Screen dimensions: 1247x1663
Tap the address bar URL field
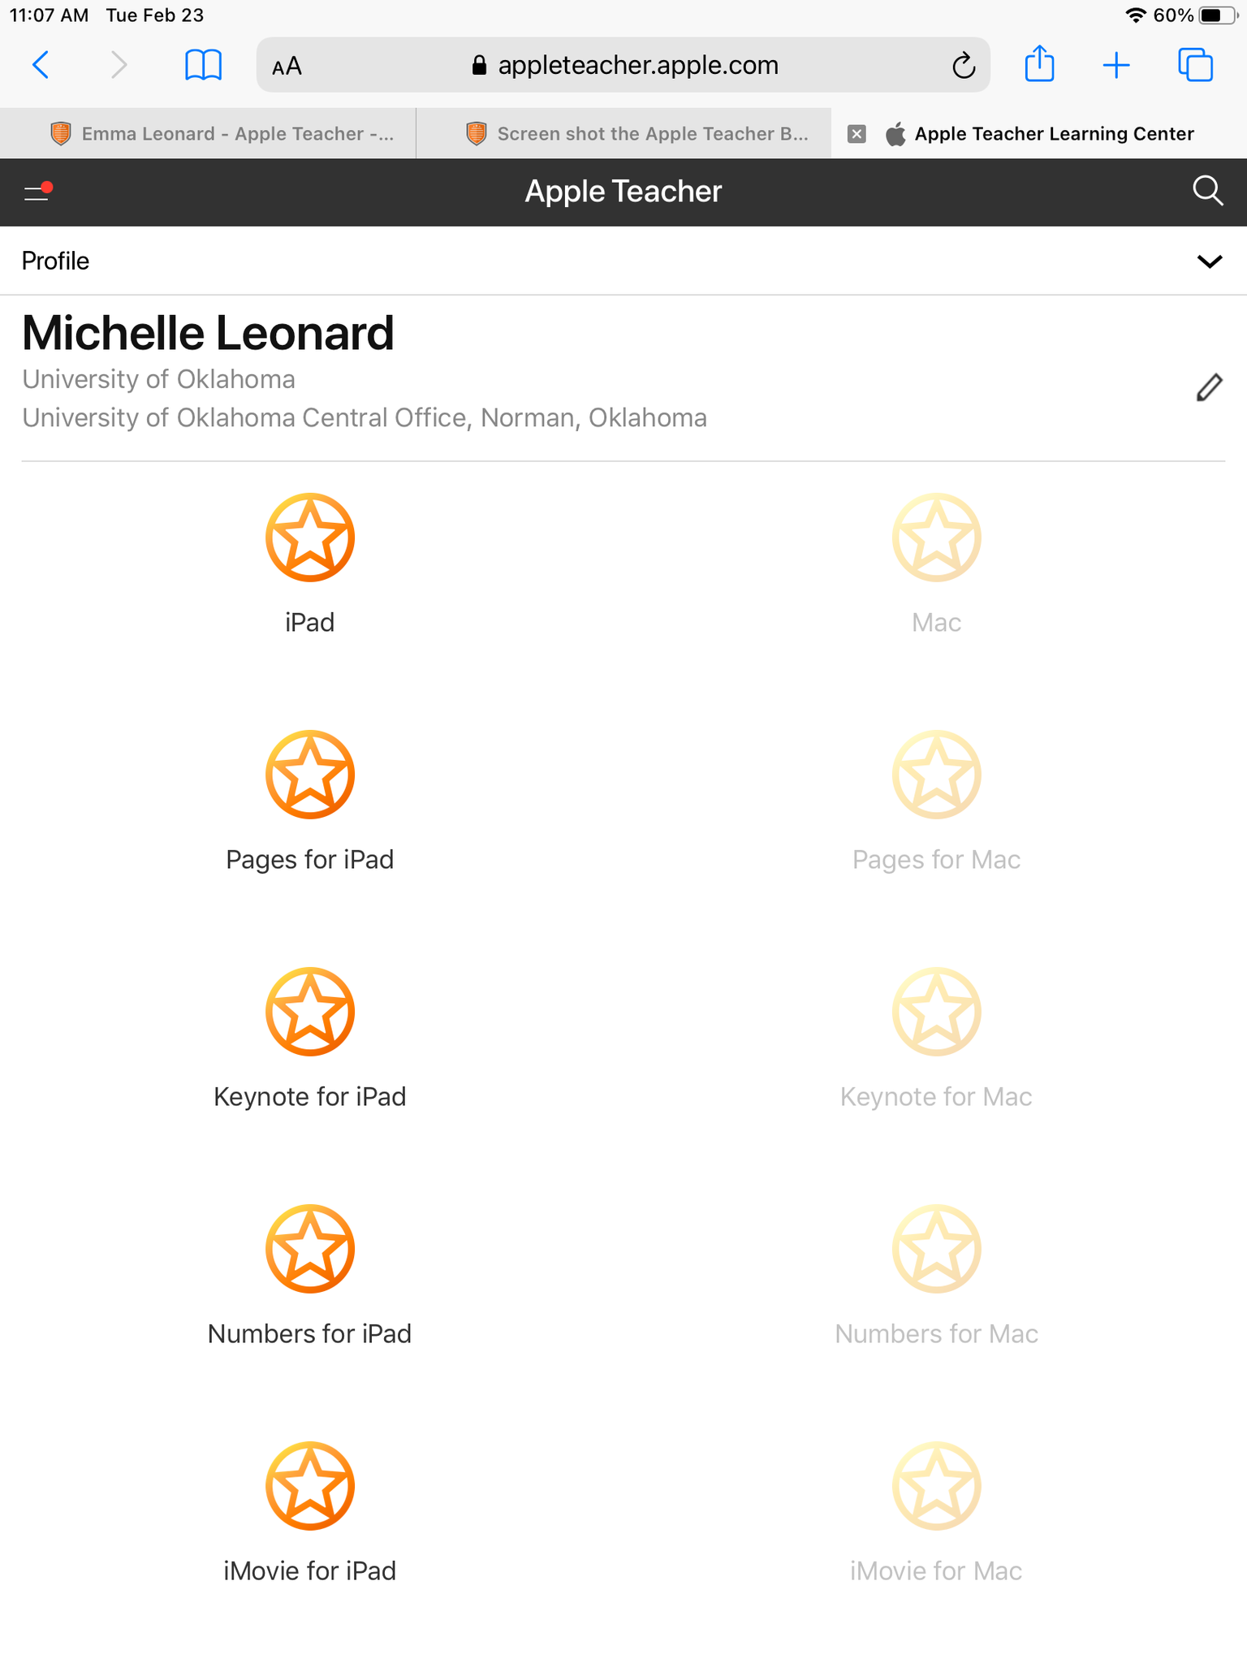pos(625,65)
